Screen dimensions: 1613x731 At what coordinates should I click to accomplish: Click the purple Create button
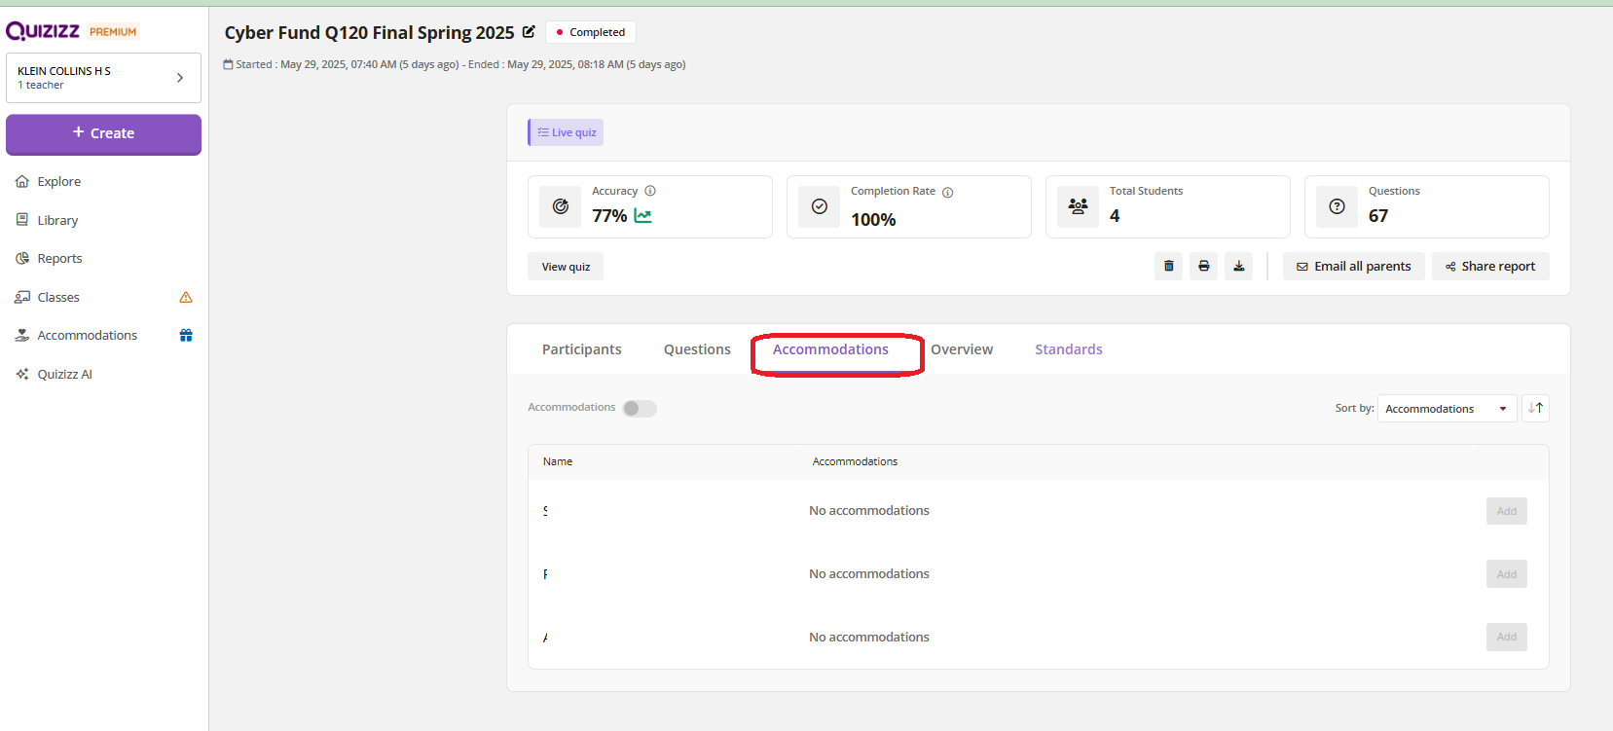pyautogui.click(x=103, y=133)
